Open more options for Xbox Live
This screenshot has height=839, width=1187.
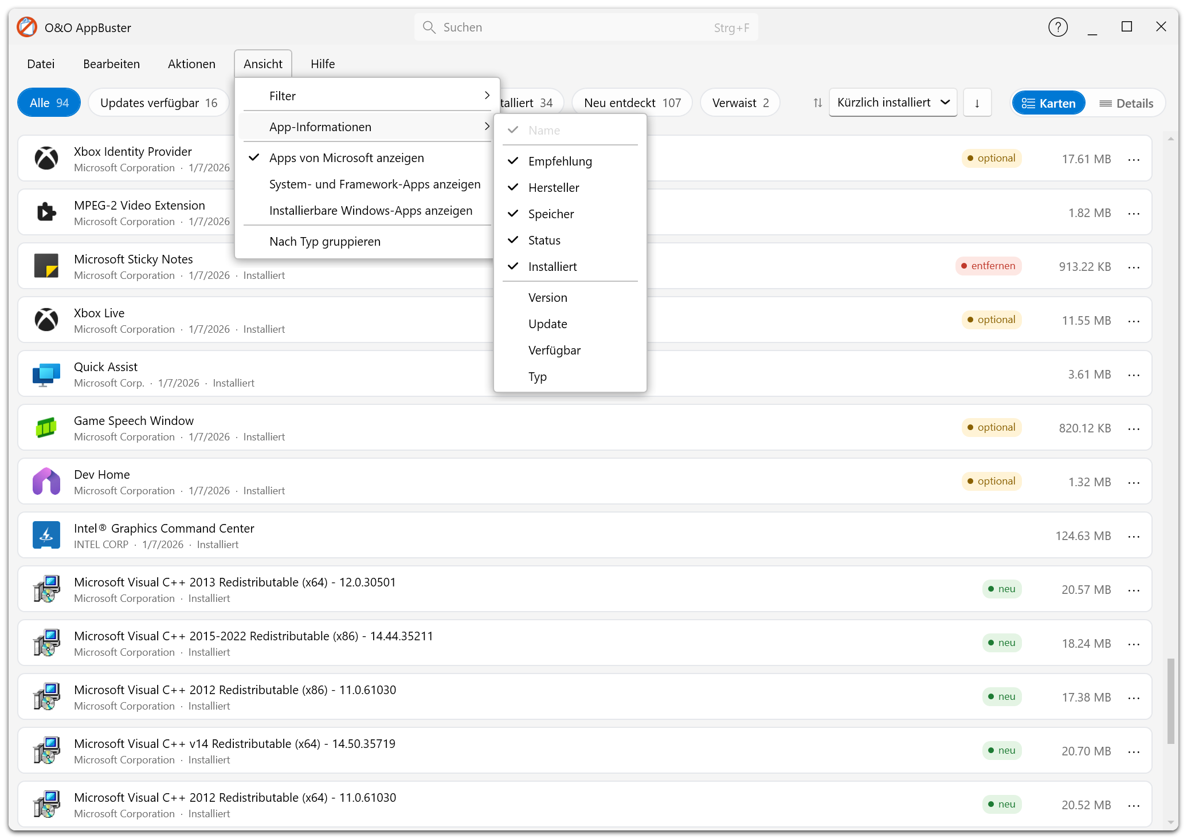point(1134,321)
